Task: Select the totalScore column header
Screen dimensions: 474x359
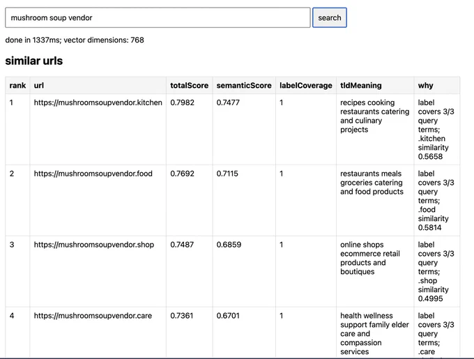Action: point(189,86)
